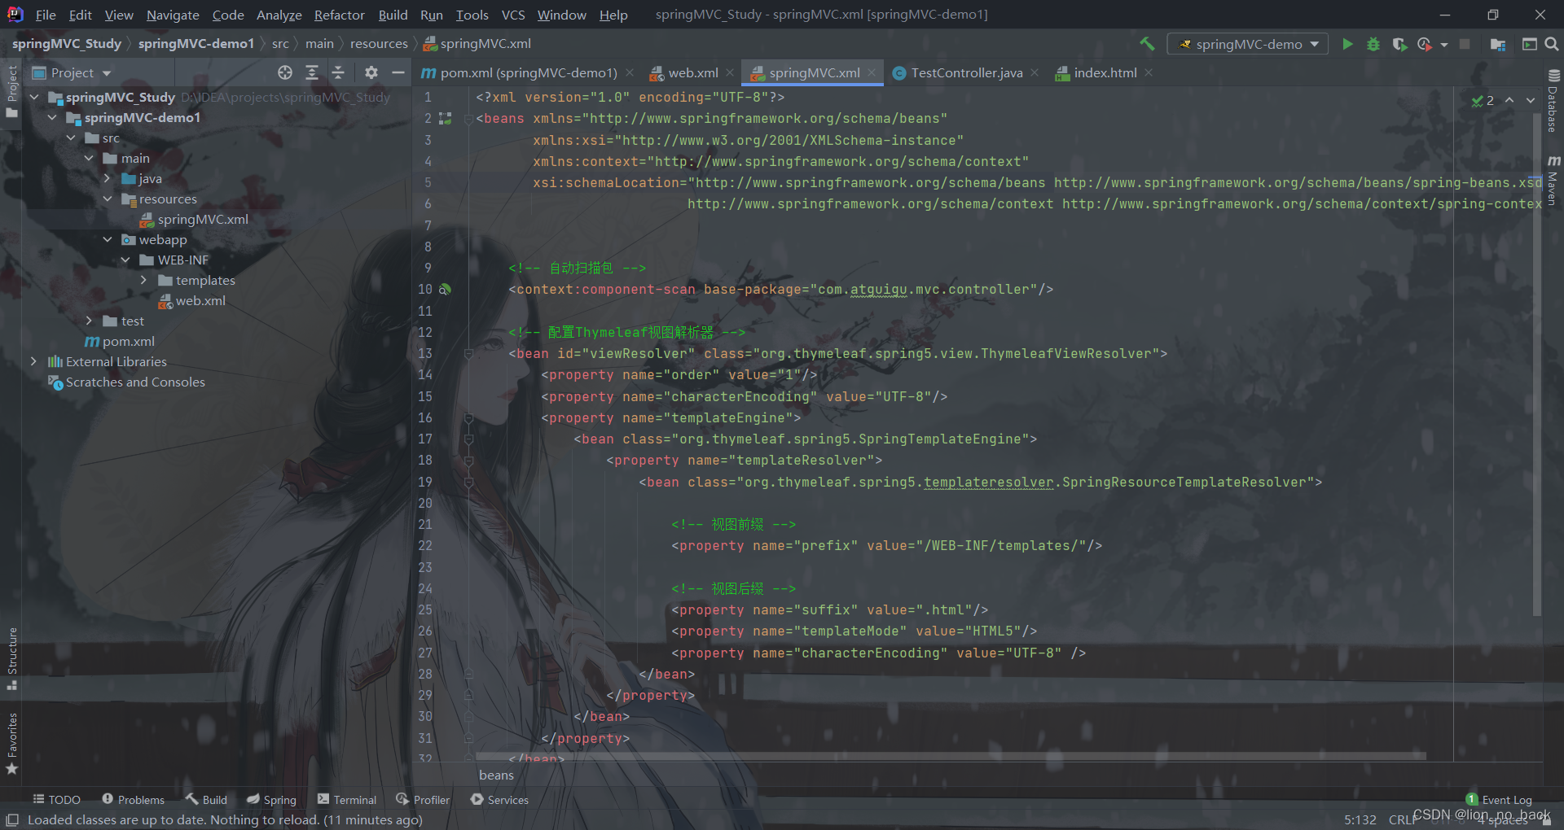This screenshot has height=830, width=1564.
Task: Collapse all in Project panel
Action: 338,72
